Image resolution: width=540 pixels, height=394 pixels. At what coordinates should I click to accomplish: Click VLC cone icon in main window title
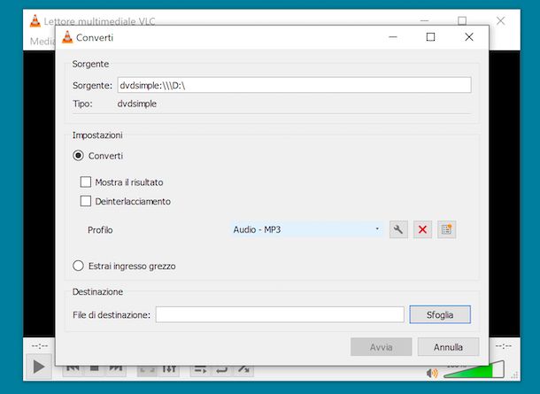pos(35,21)
